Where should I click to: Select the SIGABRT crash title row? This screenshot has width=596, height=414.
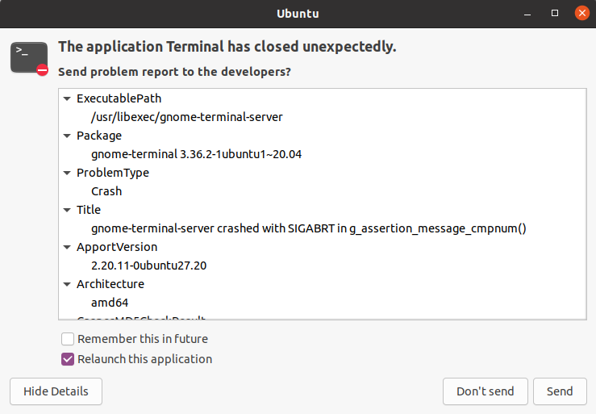tap(308, 228)
